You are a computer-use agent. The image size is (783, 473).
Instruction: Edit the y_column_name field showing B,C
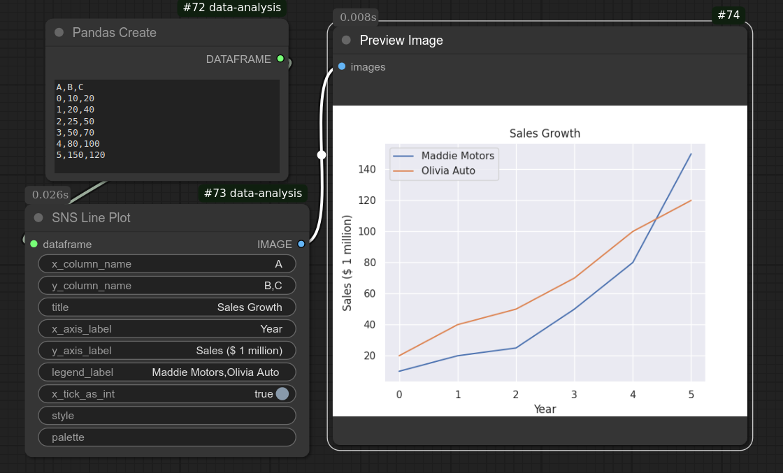(x=167, y=285)
